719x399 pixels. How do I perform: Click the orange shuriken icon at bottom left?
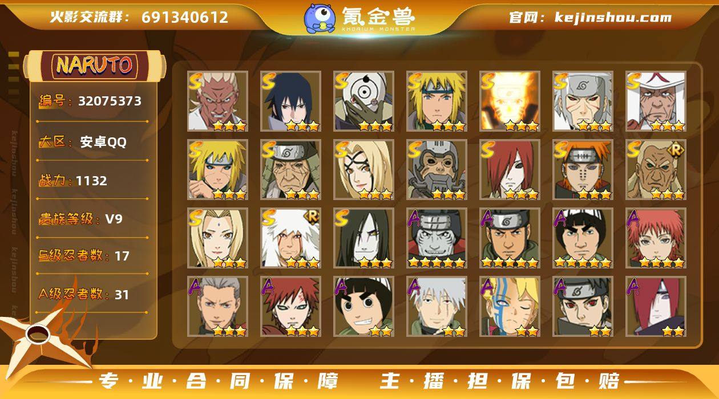pos(42,336)
